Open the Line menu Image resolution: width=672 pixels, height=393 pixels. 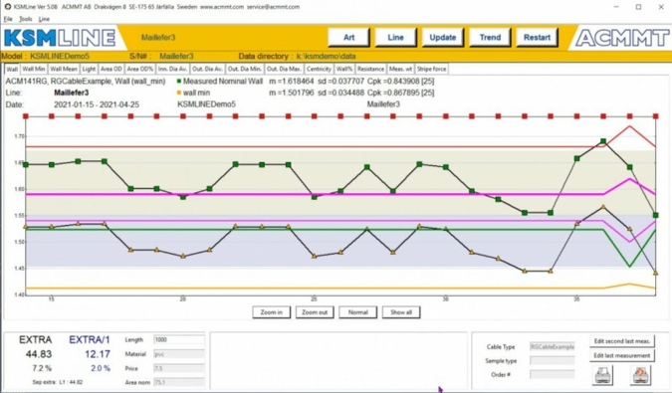(x=44, y=19)
